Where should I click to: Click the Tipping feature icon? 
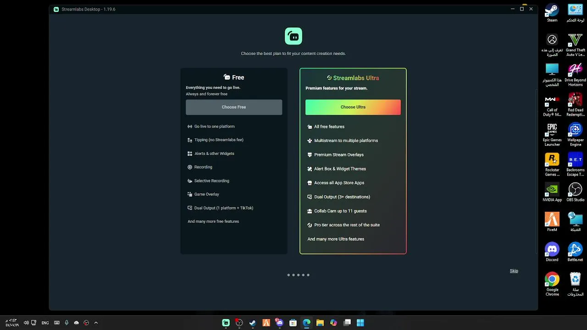pos(190,140)
